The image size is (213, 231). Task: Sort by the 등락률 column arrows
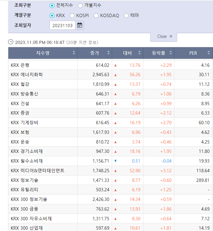[x=171, y=53]
